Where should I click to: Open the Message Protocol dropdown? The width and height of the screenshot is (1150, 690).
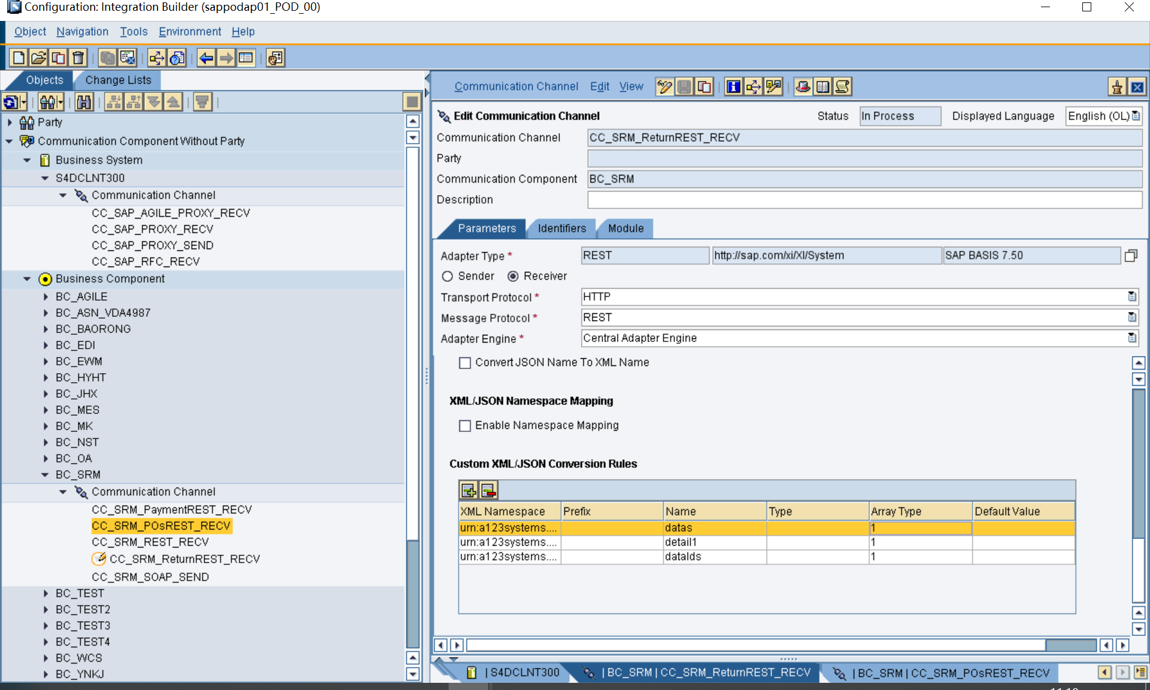(1131, 317)
